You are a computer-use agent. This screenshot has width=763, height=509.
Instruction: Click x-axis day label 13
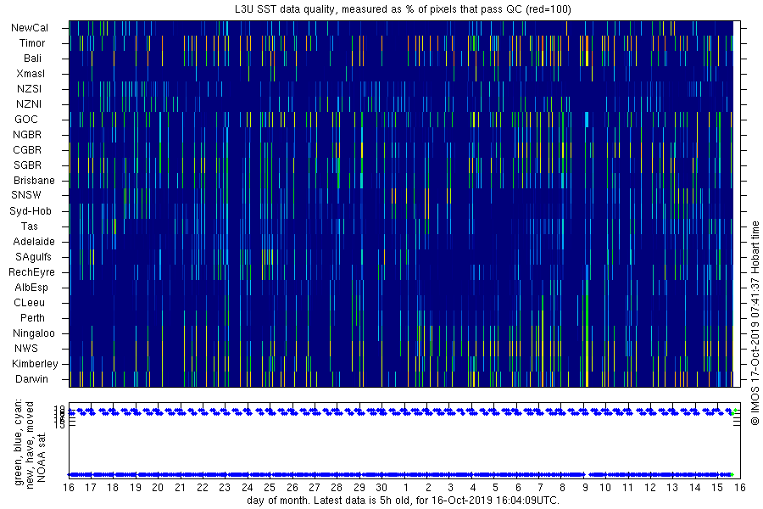click(x=672, y=488)
